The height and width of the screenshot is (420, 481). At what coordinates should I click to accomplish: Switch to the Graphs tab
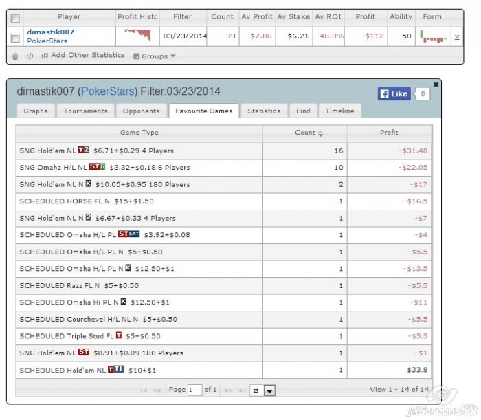[36, 111]
